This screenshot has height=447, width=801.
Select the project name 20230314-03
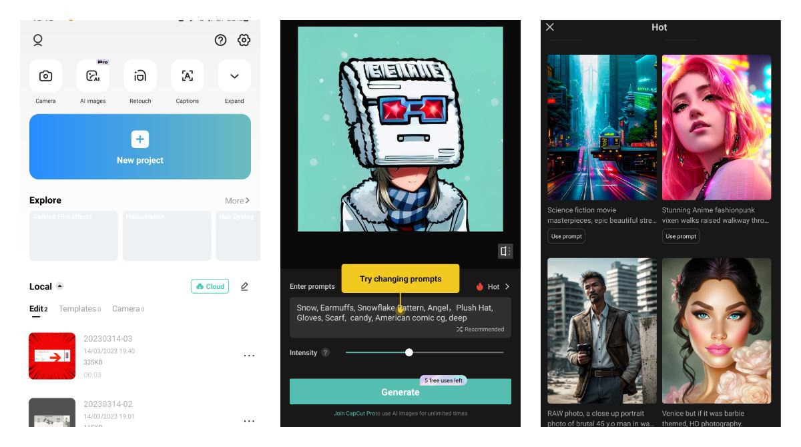tap(108, 339)
